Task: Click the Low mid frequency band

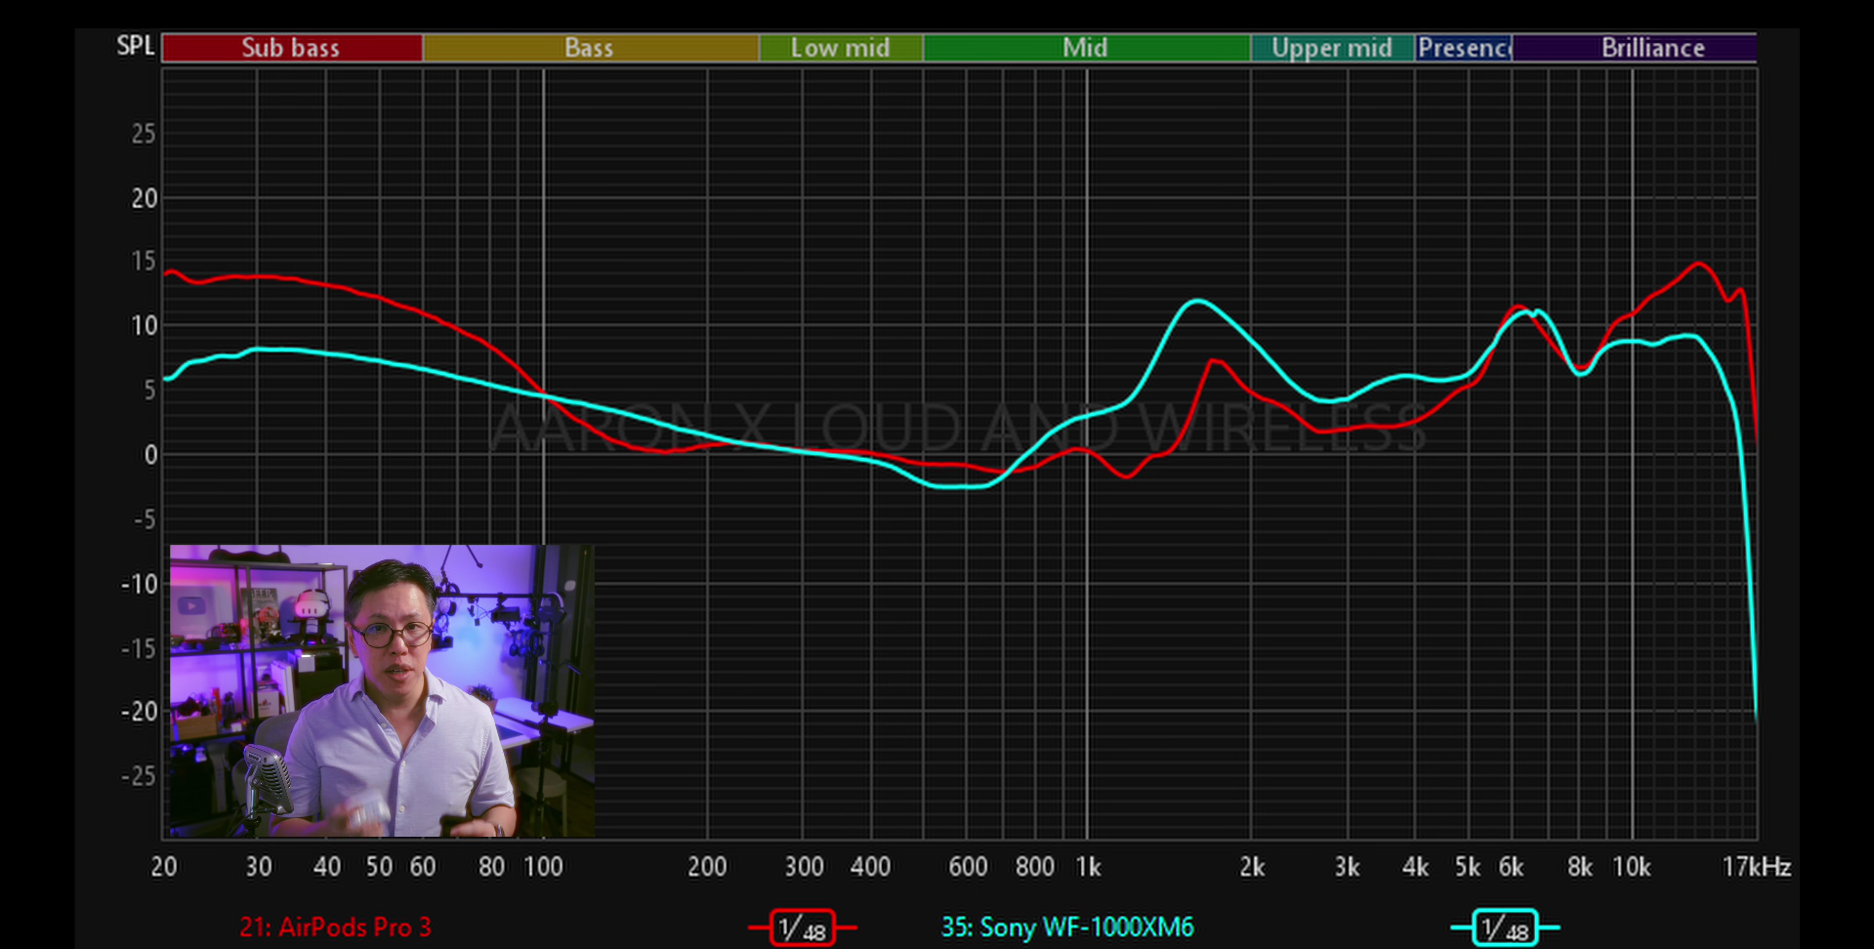Action: point(841,48)
